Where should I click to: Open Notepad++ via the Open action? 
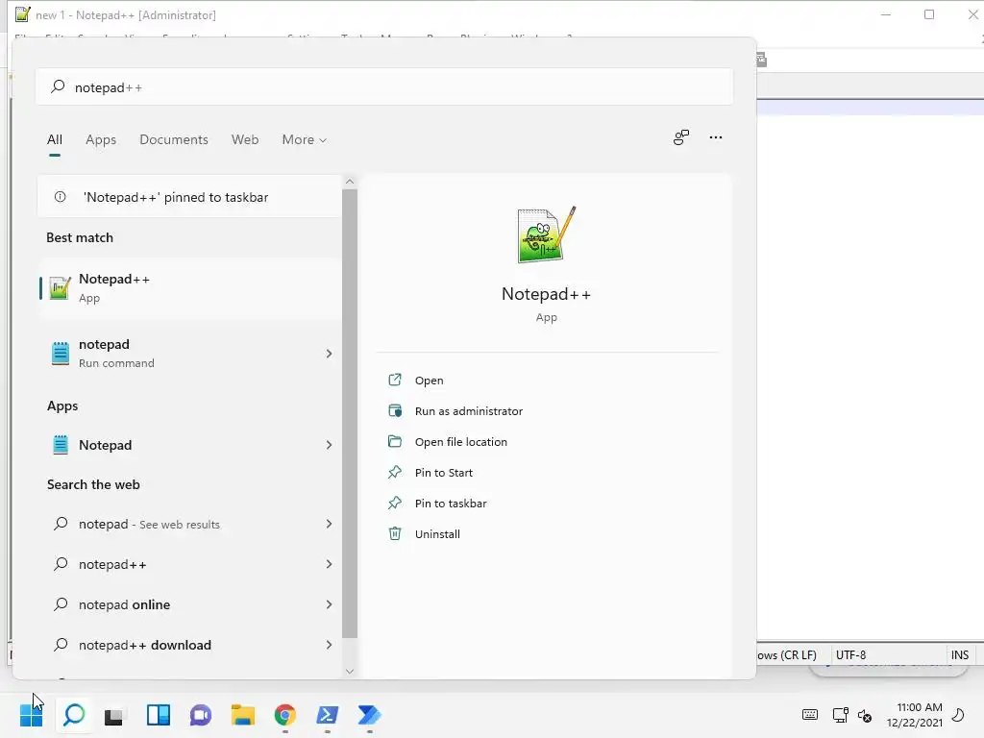pyautogui.click(x=430, y=381)
